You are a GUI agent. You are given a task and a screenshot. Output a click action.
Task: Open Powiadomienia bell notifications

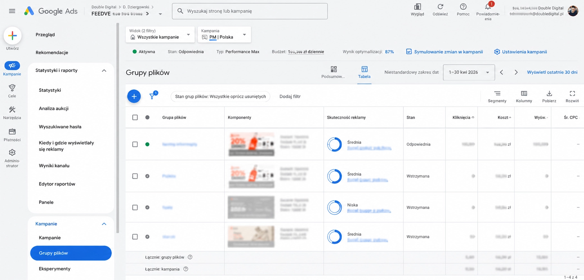(488, 7)
